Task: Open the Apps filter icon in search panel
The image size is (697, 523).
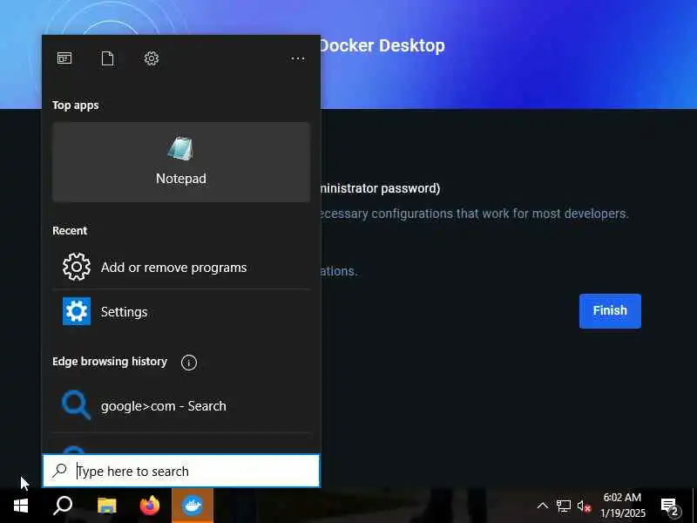Action: [64, 58]
